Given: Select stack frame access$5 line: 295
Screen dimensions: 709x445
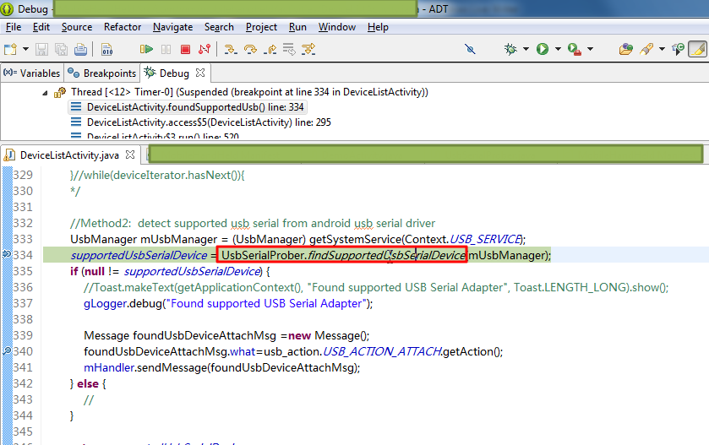Looking at the screenshot, I should (x=209, y=122).
